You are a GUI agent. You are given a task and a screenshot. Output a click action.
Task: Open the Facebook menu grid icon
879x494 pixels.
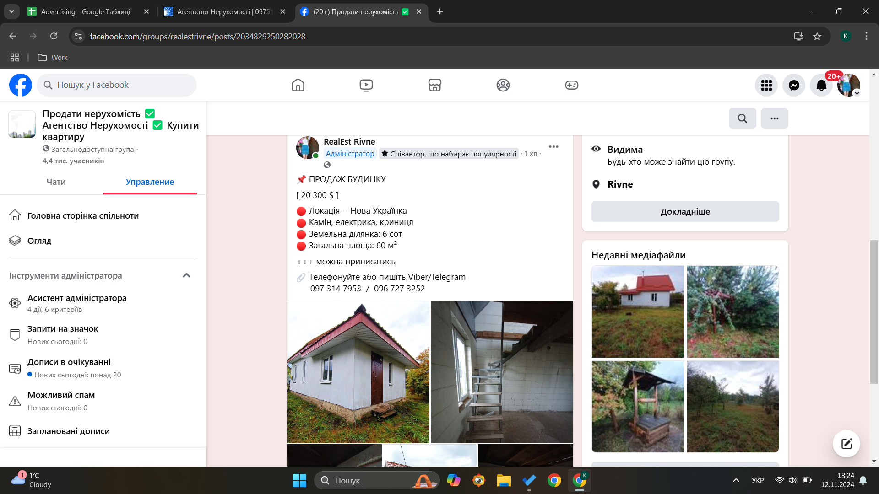[766, 85]
